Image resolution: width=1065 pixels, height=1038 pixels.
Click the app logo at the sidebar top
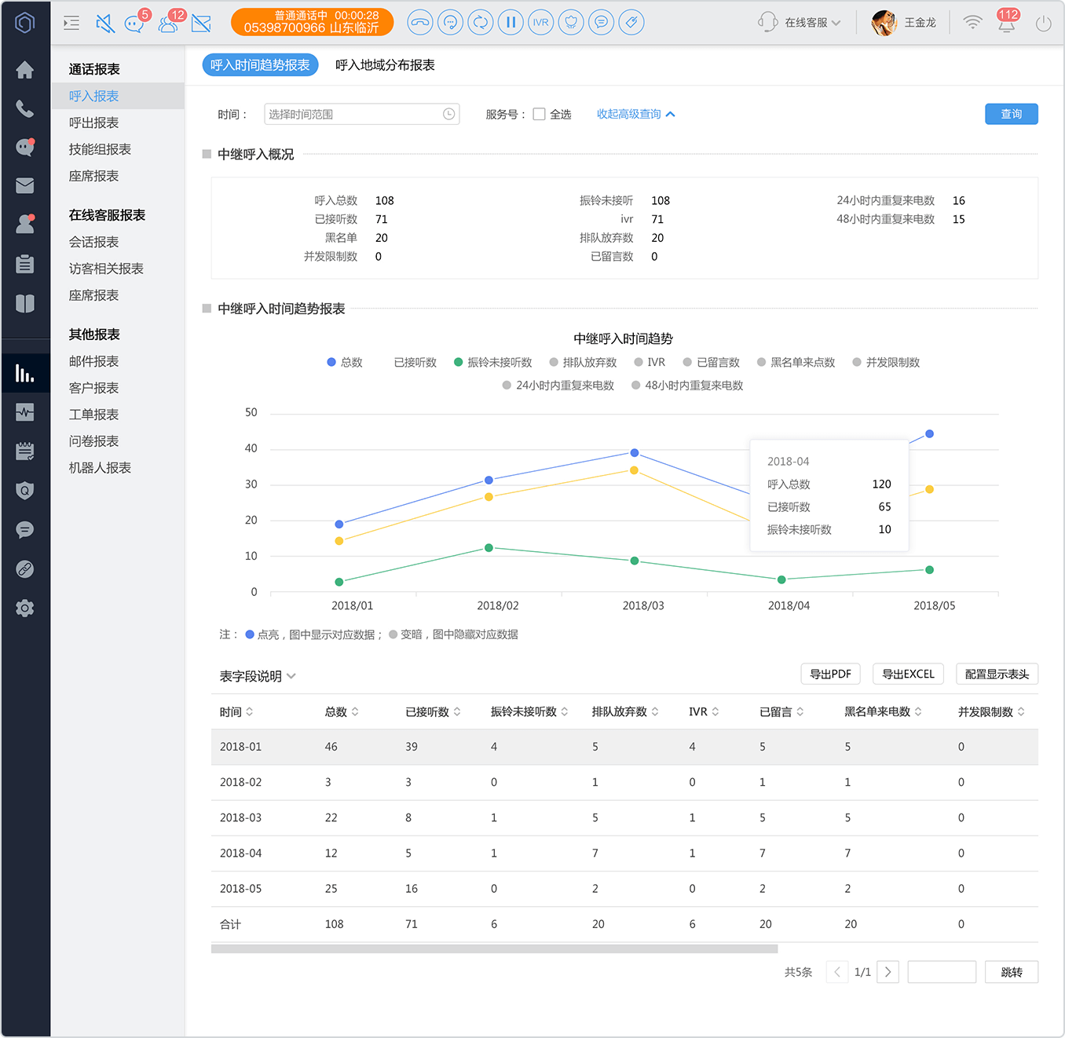25,23
